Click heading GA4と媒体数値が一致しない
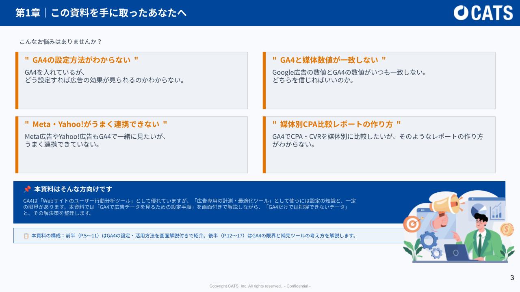Image resolution: width=520 pixels, height=292 pixels. (x=329, y=60)
